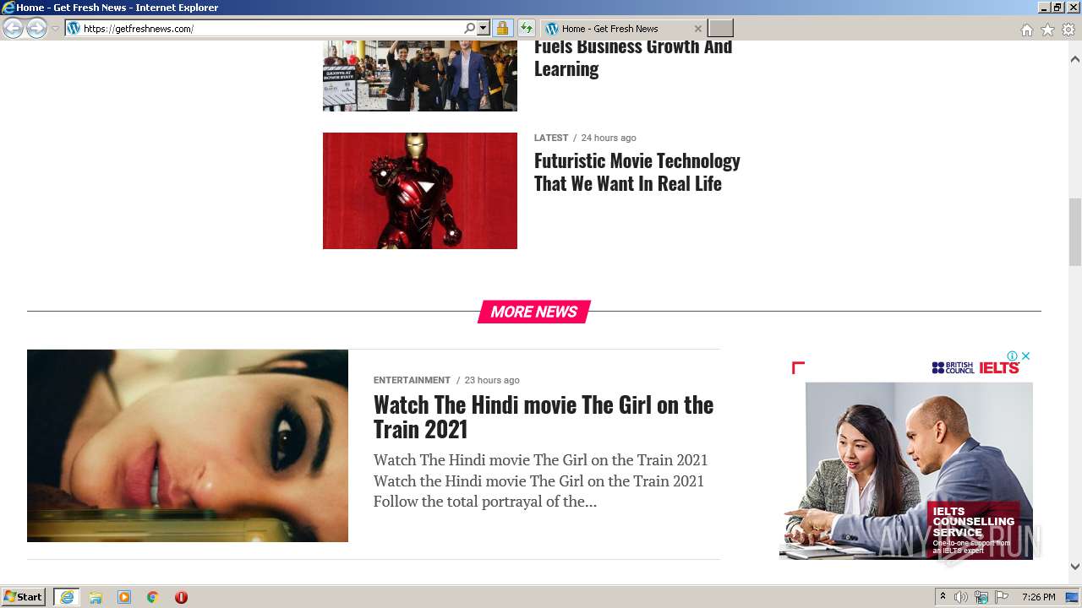
Task: Open Fuels Business Growth And Learning headline
Action: click(x=633, y=58)
